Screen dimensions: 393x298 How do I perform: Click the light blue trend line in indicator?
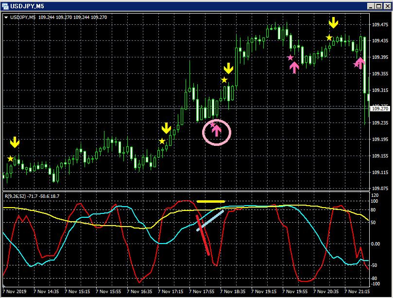click(x=210, y=221)
